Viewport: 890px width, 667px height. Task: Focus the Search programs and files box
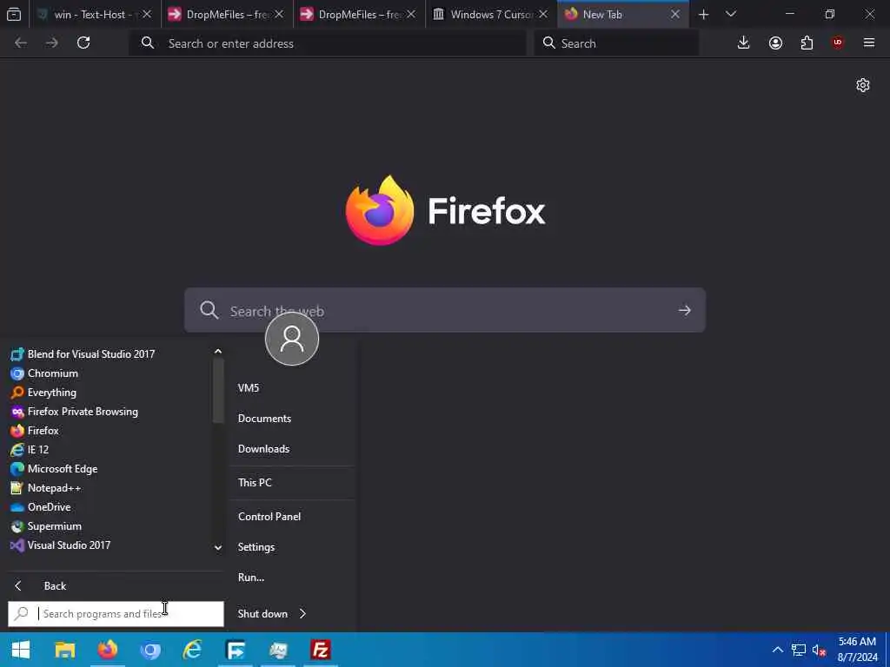(x=116, y=614)
